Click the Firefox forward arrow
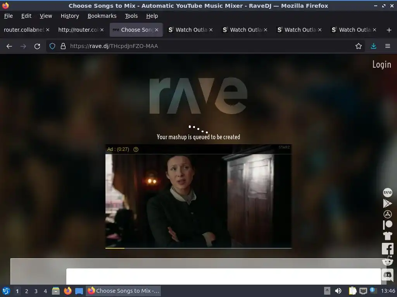 (x=23, y=46)
